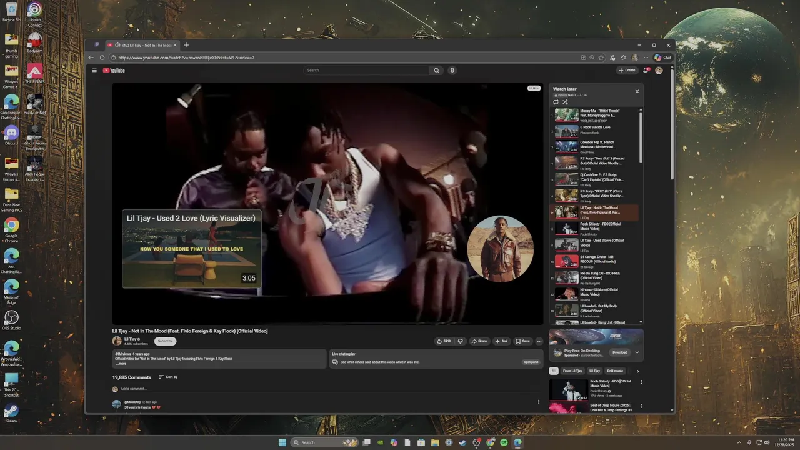Image resolution: width=800 pixels, height=450 pixels.
Task: Open Discord desktop shortcut
Action: [11, 135]
